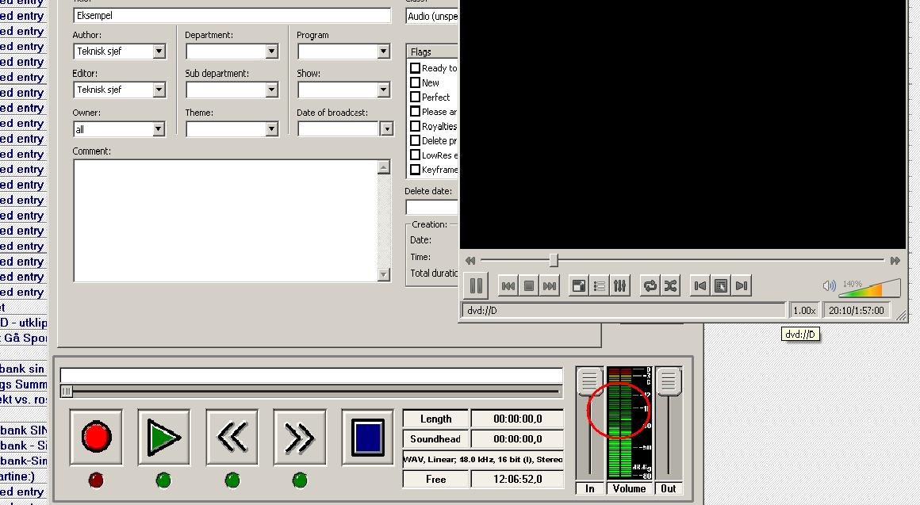Expand the Department dropdown
The height and width of the screenshot is (505, 920).
click(x=271, y=52)
